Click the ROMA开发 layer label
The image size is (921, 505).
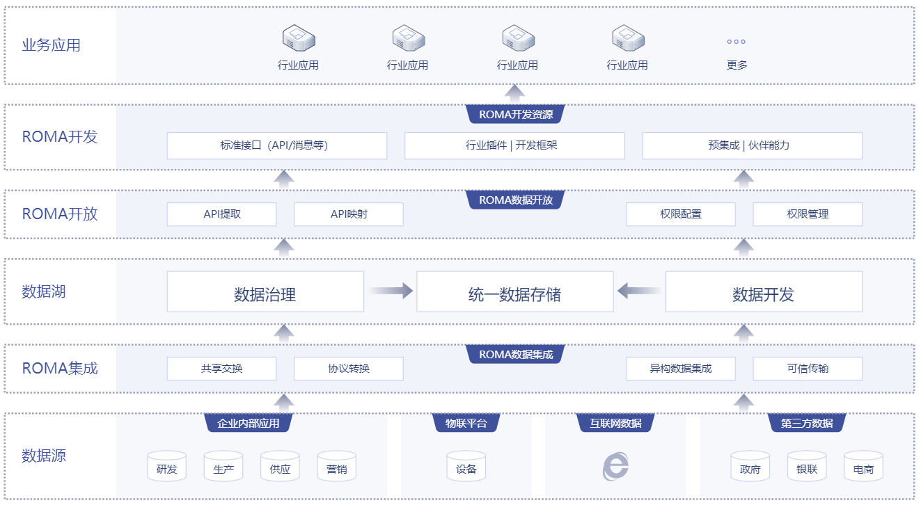[60, 136]
